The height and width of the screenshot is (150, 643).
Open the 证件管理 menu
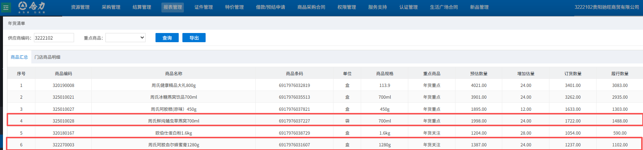tap(203, 7)
